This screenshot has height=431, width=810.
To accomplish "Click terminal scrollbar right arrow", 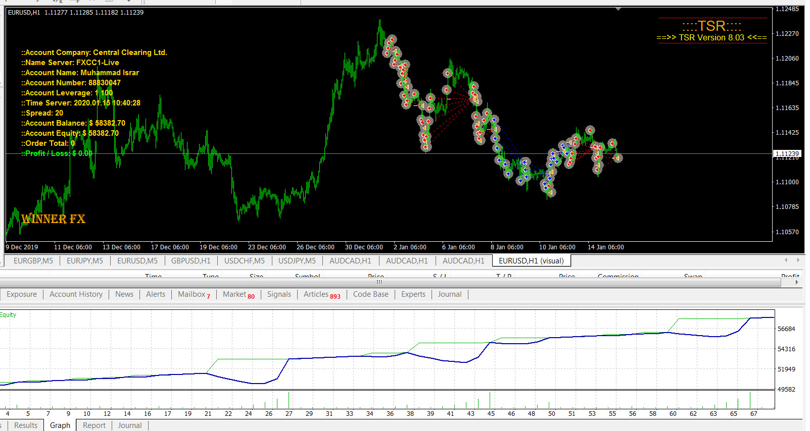I will (x=796, y=282).
